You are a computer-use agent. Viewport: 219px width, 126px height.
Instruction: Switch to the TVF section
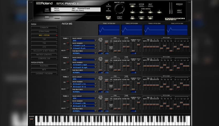coord(44,39)
